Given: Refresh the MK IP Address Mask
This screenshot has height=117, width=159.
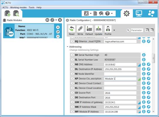Looking at the screenshot, I should click(x=144, y=107).
